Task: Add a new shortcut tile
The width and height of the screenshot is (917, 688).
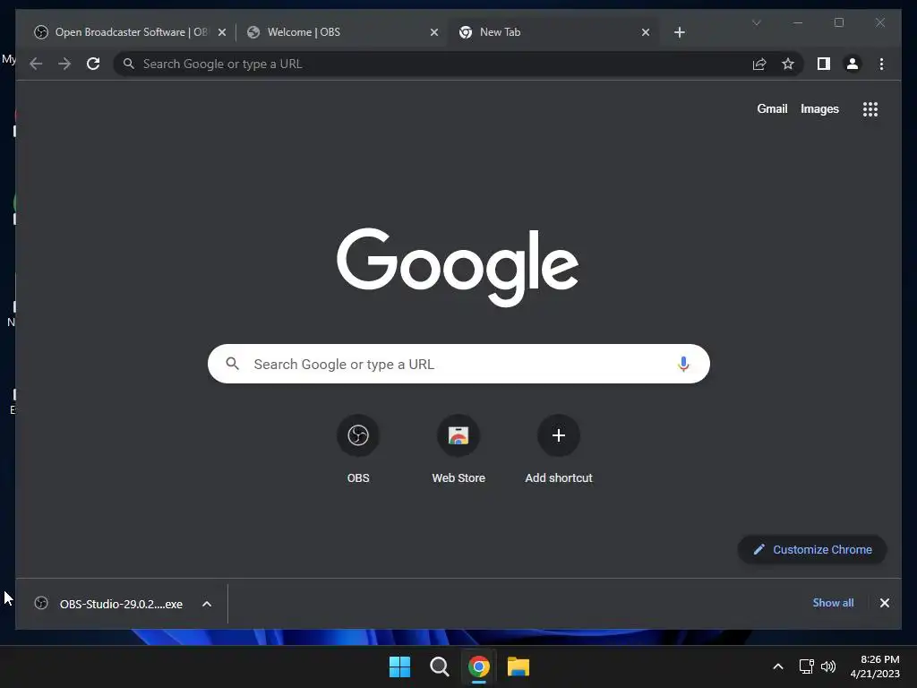Action: click(x=559, y=449)
